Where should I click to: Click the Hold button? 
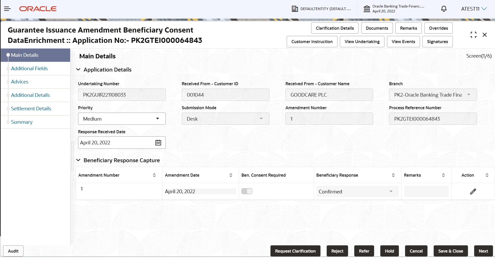click(x=389, y=251)
